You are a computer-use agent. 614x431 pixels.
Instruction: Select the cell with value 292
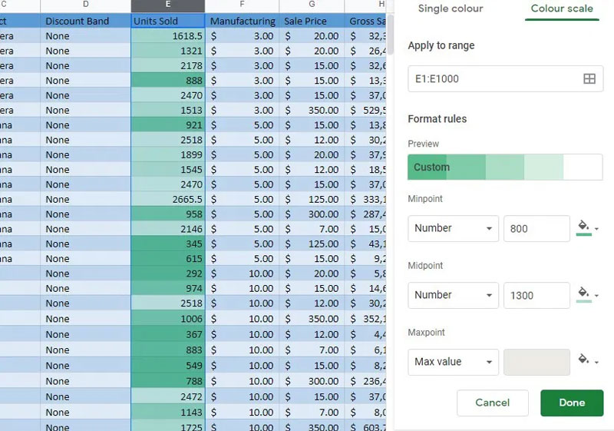coord(167,274)
